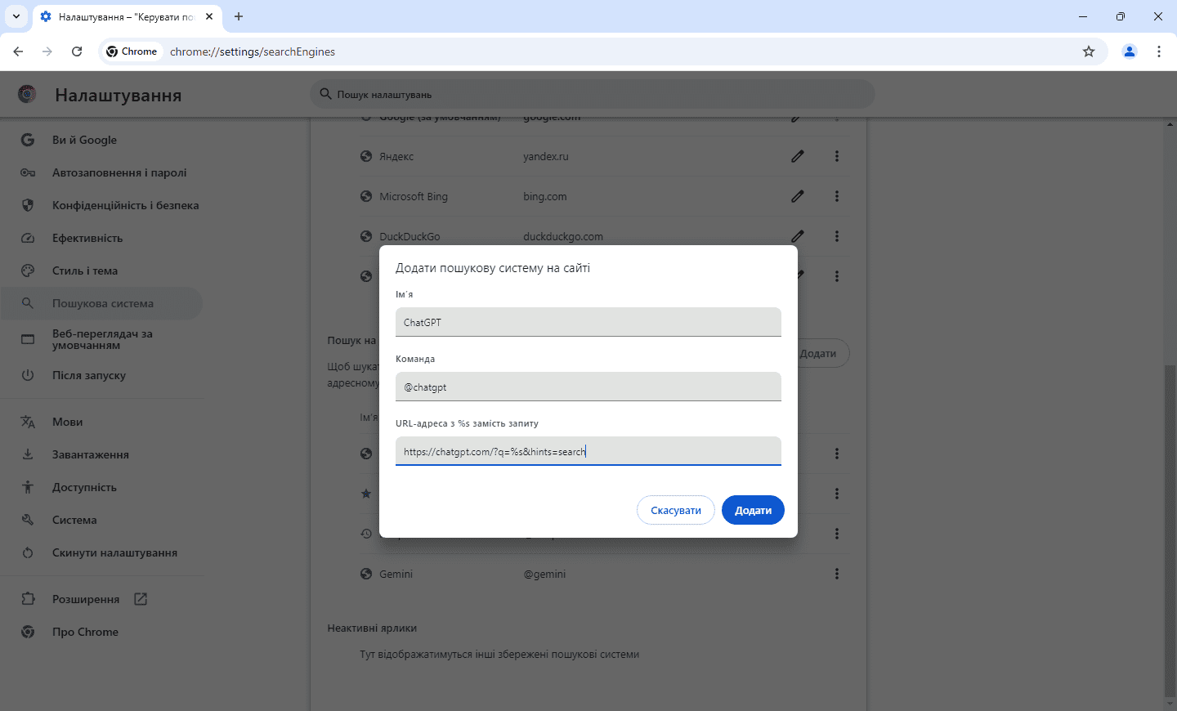1177x711 pixels.
Task: Click the forward navigation arrow
Action: click(x=47, y=51)
